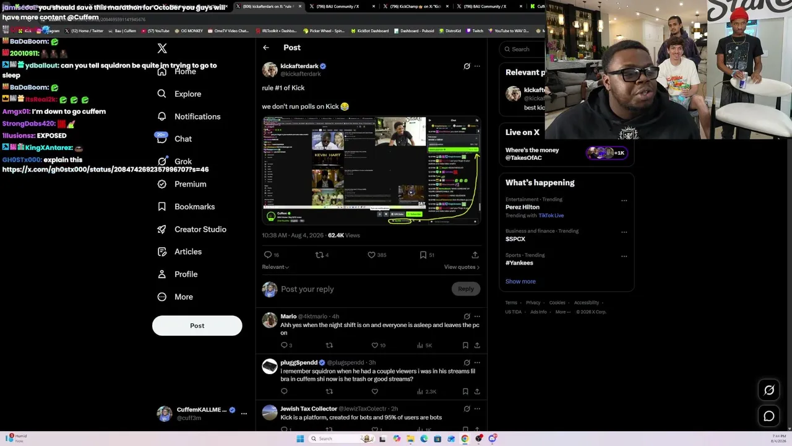Like plugg$pendd's reply
The width and height of the screenshot is (792, 446).
point(374,391)
